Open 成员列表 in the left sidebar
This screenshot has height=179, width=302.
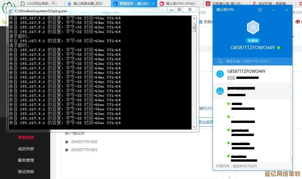[x=26, y=149]
